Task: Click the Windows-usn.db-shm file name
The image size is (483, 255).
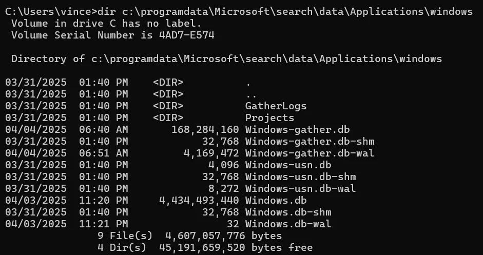Action: 300,177
